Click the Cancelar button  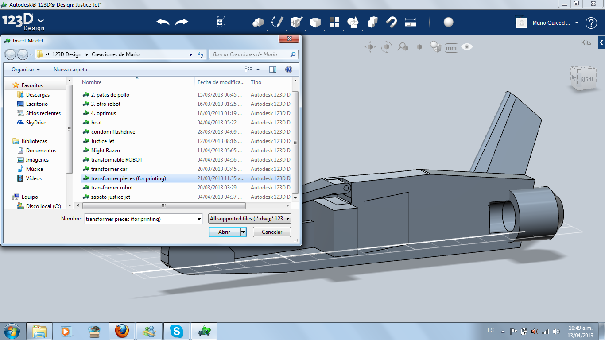(x=272, y=232)
